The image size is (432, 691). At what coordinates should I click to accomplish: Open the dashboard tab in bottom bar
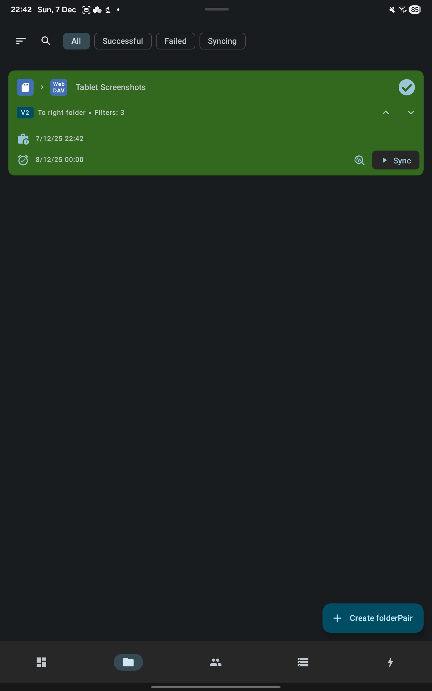click(x=41, y=662)
